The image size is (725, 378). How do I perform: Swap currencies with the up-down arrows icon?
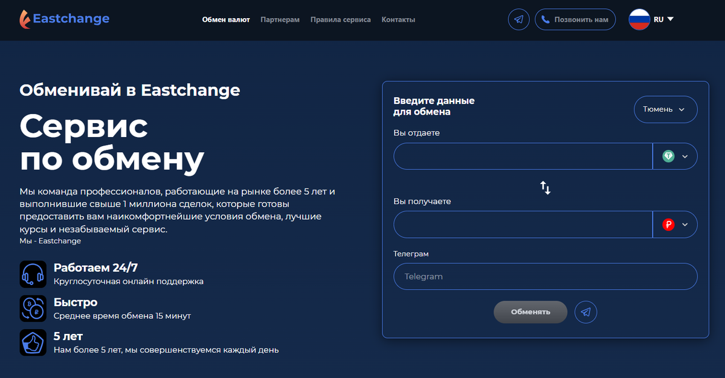[546, 187]
